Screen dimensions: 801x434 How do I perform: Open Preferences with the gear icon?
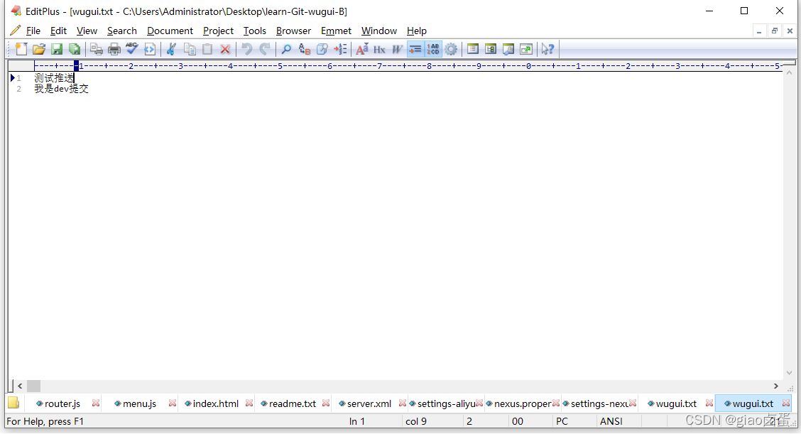[451, 49]
